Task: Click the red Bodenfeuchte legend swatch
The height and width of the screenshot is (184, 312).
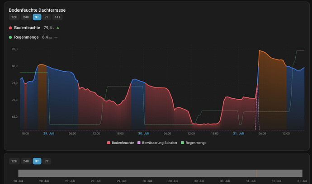Action: 109,143
